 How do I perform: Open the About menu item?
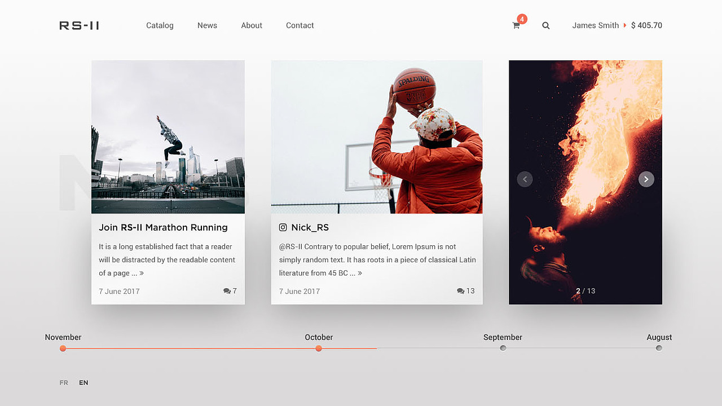tap(252, 25)
